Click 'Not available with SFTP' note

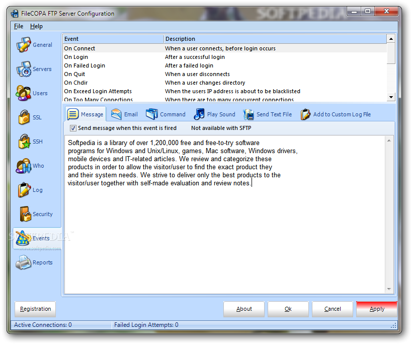click(x=221, y=128)
